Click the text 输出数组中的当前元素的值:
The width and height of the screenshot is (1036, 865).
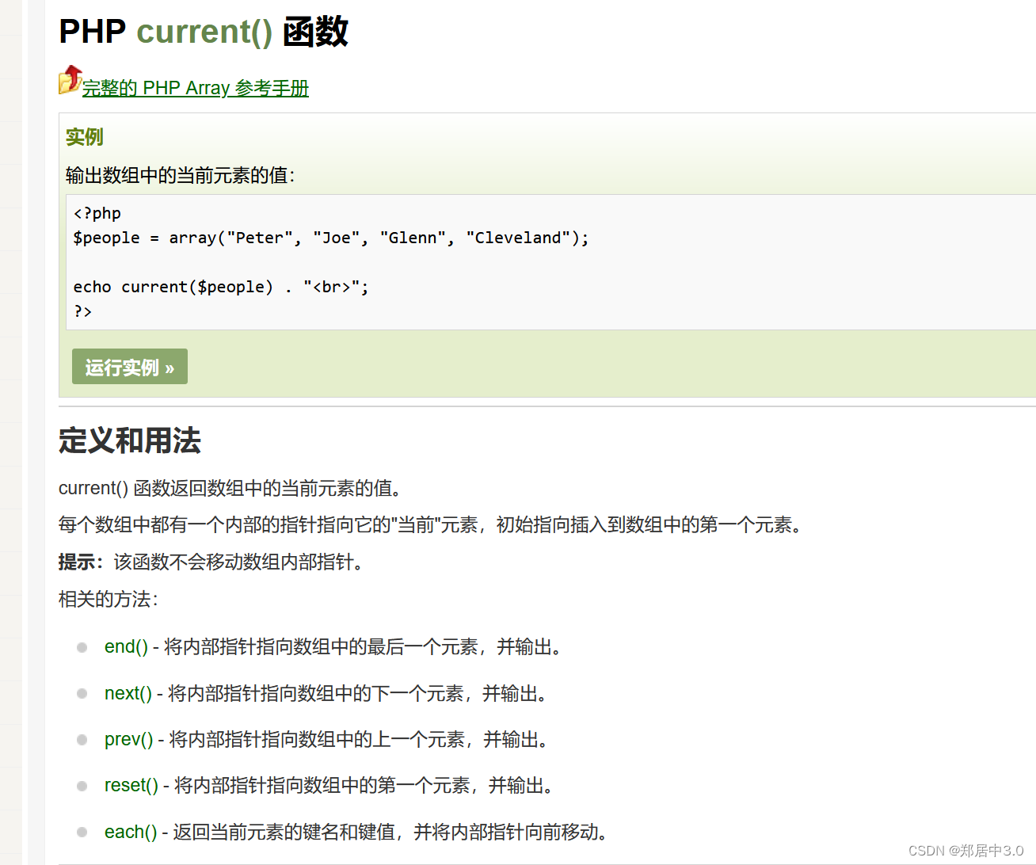tap(181, 175)
